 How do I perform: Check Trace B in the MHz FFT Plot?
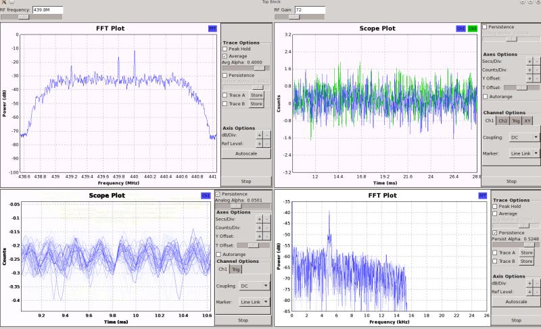coord(225,103)
